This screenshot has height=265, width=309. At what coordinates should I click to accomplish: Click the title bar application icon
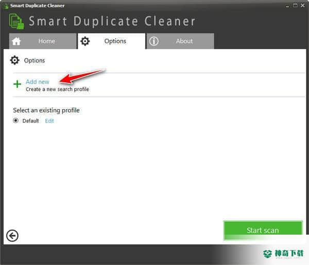click(x=6, y=6)
